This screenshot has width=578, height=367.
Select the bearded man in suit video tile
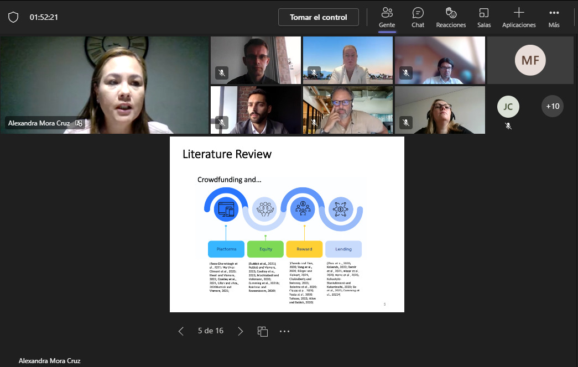tap(256, 110)
